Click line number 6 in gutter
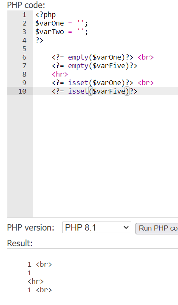The height and width of the screenshot is (305, 178). click(24, 57)
